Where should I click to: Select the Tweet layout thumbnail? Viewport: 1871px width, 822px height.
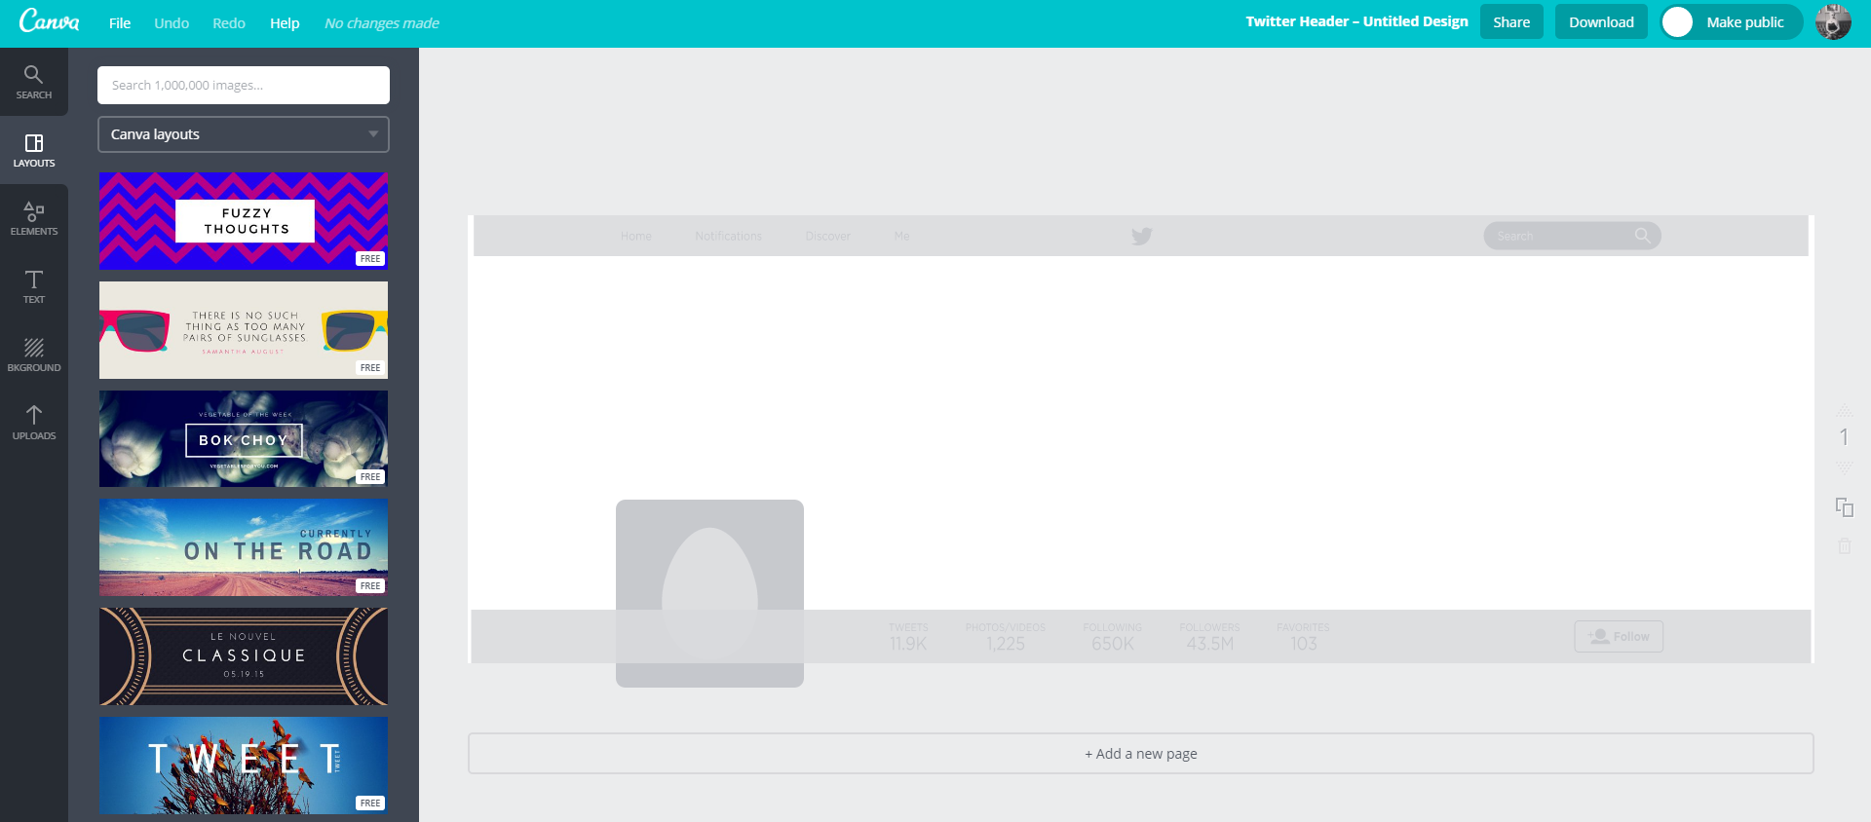click(x=244, y=766)
